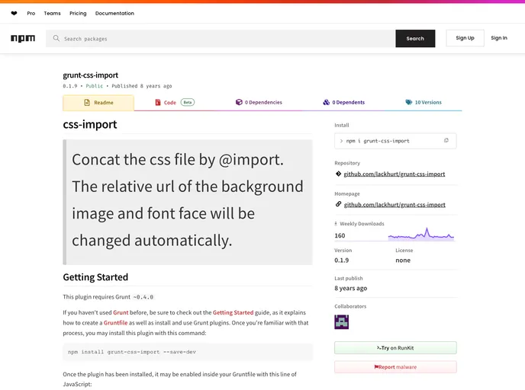Click the Dependents cubes icon

[x=326, y=102]
